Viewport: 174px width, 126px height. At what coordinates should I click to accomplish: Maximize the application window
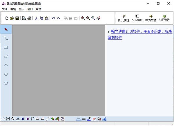(158, 3)
